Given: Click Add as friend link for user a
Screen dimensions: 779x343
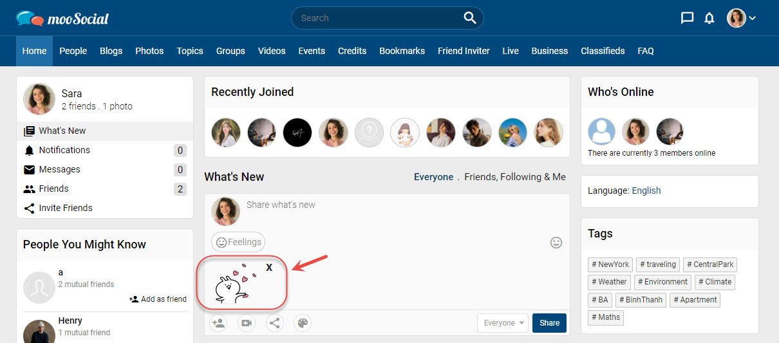Looking at the screenshot, I should (x=158, y=299).
